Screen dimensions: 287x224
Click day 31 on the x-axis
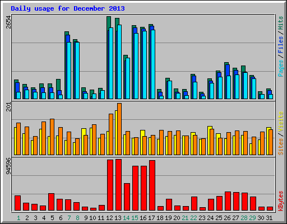click(269, 218)
